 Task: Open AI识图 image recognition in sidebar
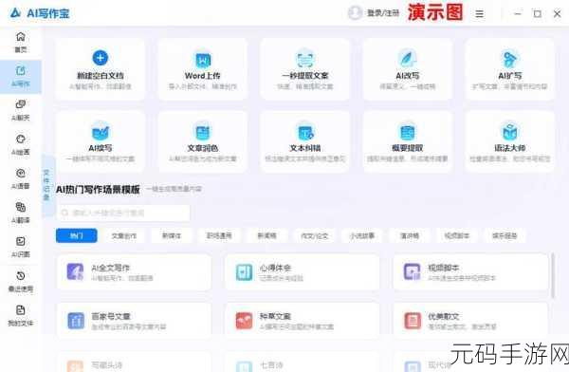click(21, 247)
